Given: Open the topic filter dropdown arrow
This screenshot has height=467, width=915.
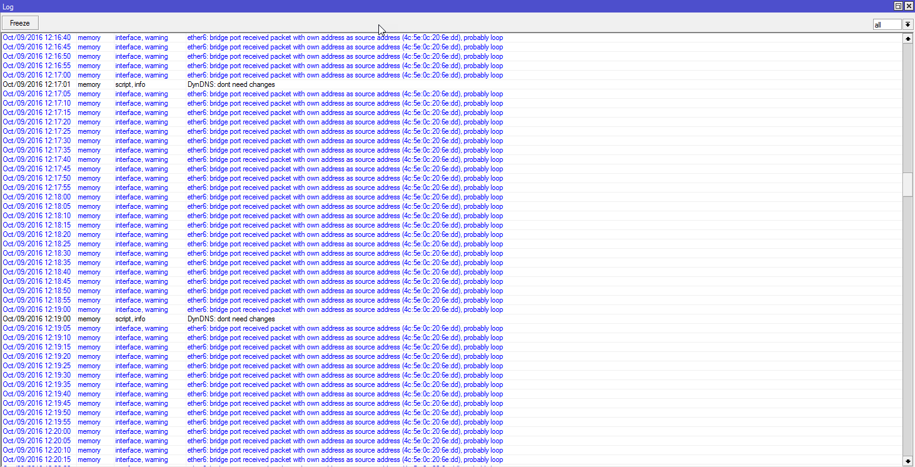Looking at the screenshot, I should point(907,24).
